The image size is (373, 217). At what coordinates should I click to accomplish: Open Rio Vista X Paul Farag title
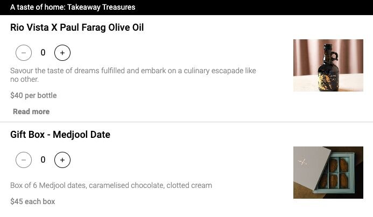77,27
